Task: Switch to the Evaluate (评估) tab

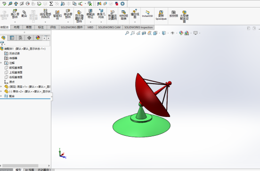Action: (x=53, y=27)
